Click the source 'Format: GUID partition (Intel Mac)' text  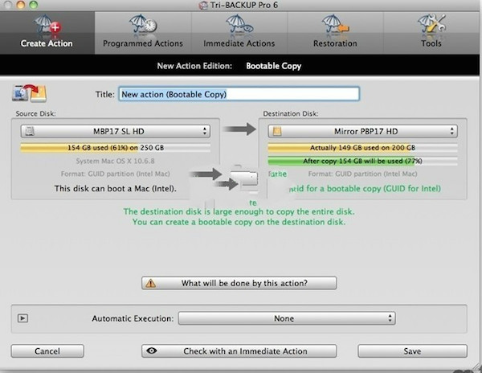(115, 174)
